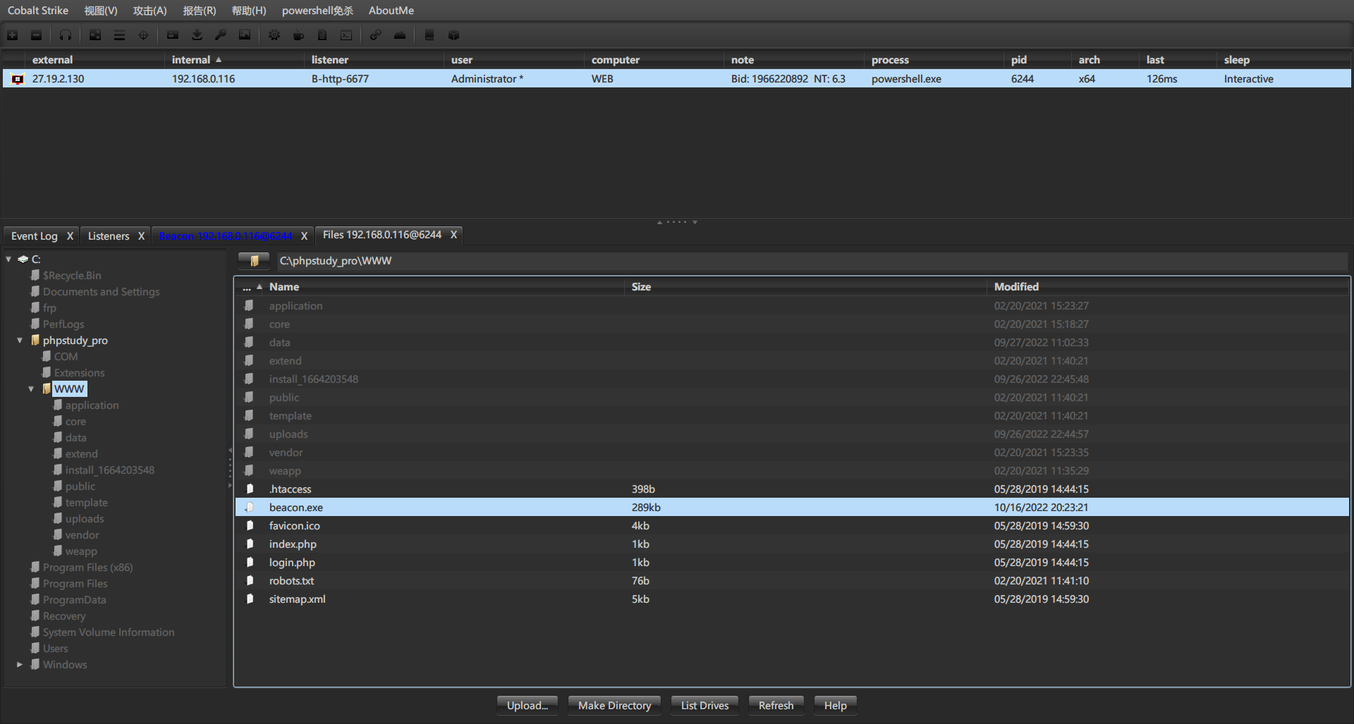The image size is (1354, 724).
Task: Close the Event Log tab
Action: 70,236
